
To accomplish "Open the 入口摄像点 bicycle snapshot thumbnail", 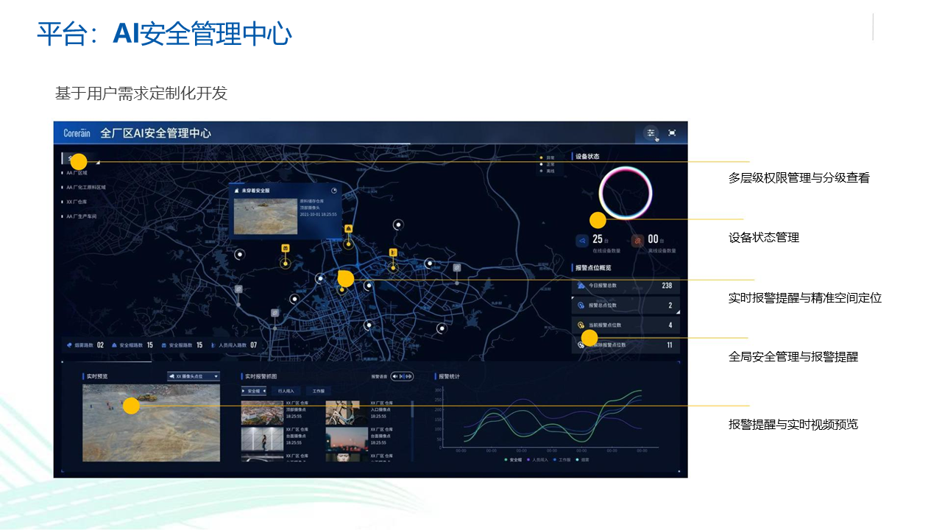I will coord(347,412).
